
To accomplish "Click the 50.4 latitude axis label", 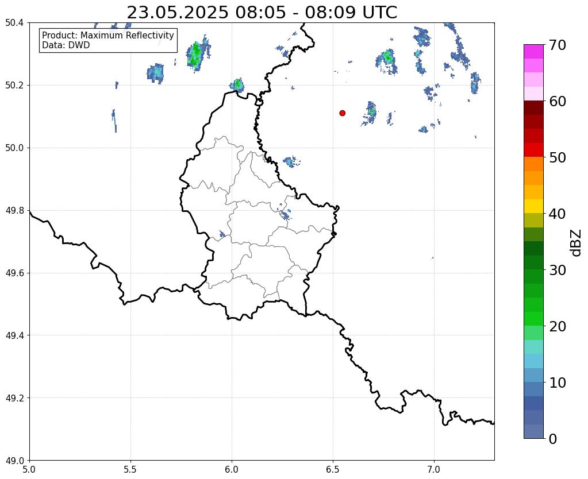I will [x=14, y=23].
